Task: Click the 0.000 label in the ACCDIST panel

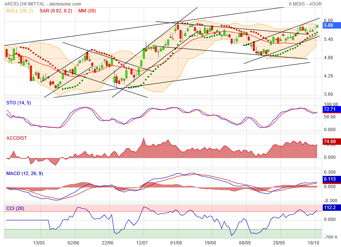Action: click(x=329, y=157)
